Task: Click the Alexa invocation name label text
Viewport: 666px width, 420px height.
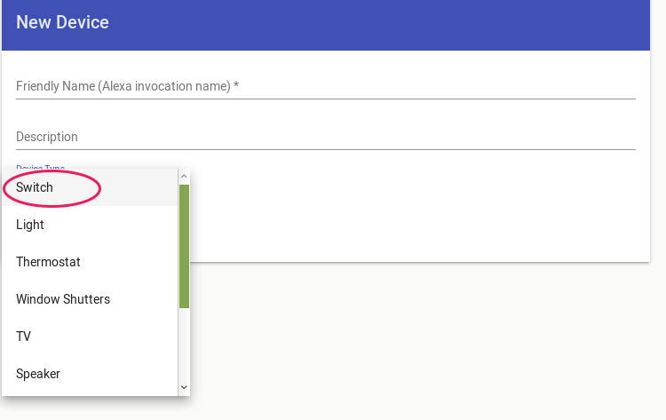Action: coord(164,86)
